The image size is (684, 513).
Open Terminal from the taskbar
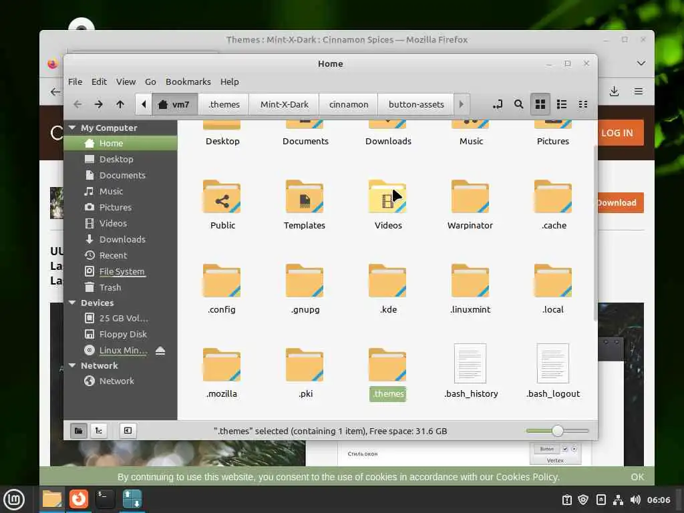tap(105, 499)
